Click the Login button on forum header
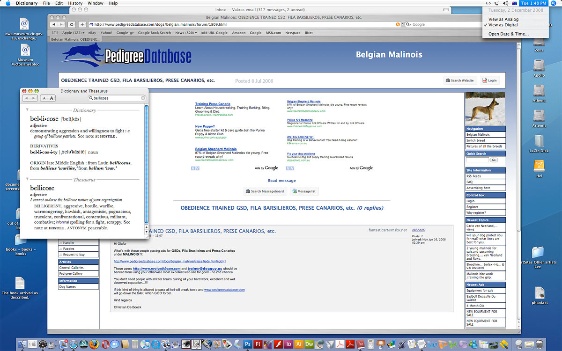Viewport: 562px width, 351px height. click(489, 80)
